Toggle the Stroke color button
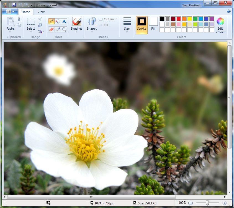The width and height of the screenshot is (234, 208). coord(142,25)
